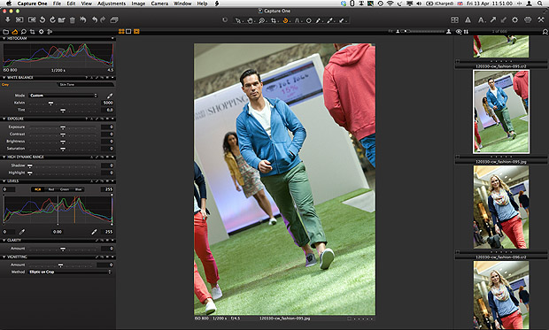
Task: Toggle the viewer-browser orange layout button
Action: [136, 32]
